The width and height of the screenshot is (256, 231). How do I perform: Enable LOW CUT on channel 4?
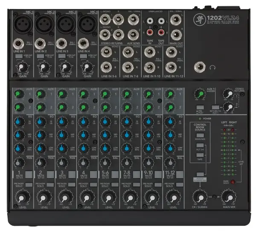click(x=84, y=56)
